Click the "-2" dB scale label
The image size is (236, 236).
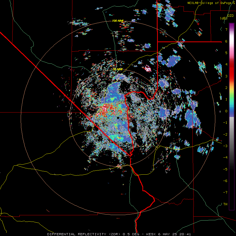[x=226, y=134]
